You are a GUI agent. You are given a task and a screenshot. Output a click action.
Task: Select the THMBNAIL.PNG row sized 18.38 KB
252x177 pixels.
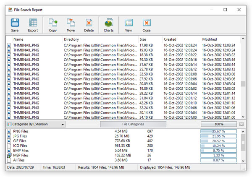(x=123, y=55)
